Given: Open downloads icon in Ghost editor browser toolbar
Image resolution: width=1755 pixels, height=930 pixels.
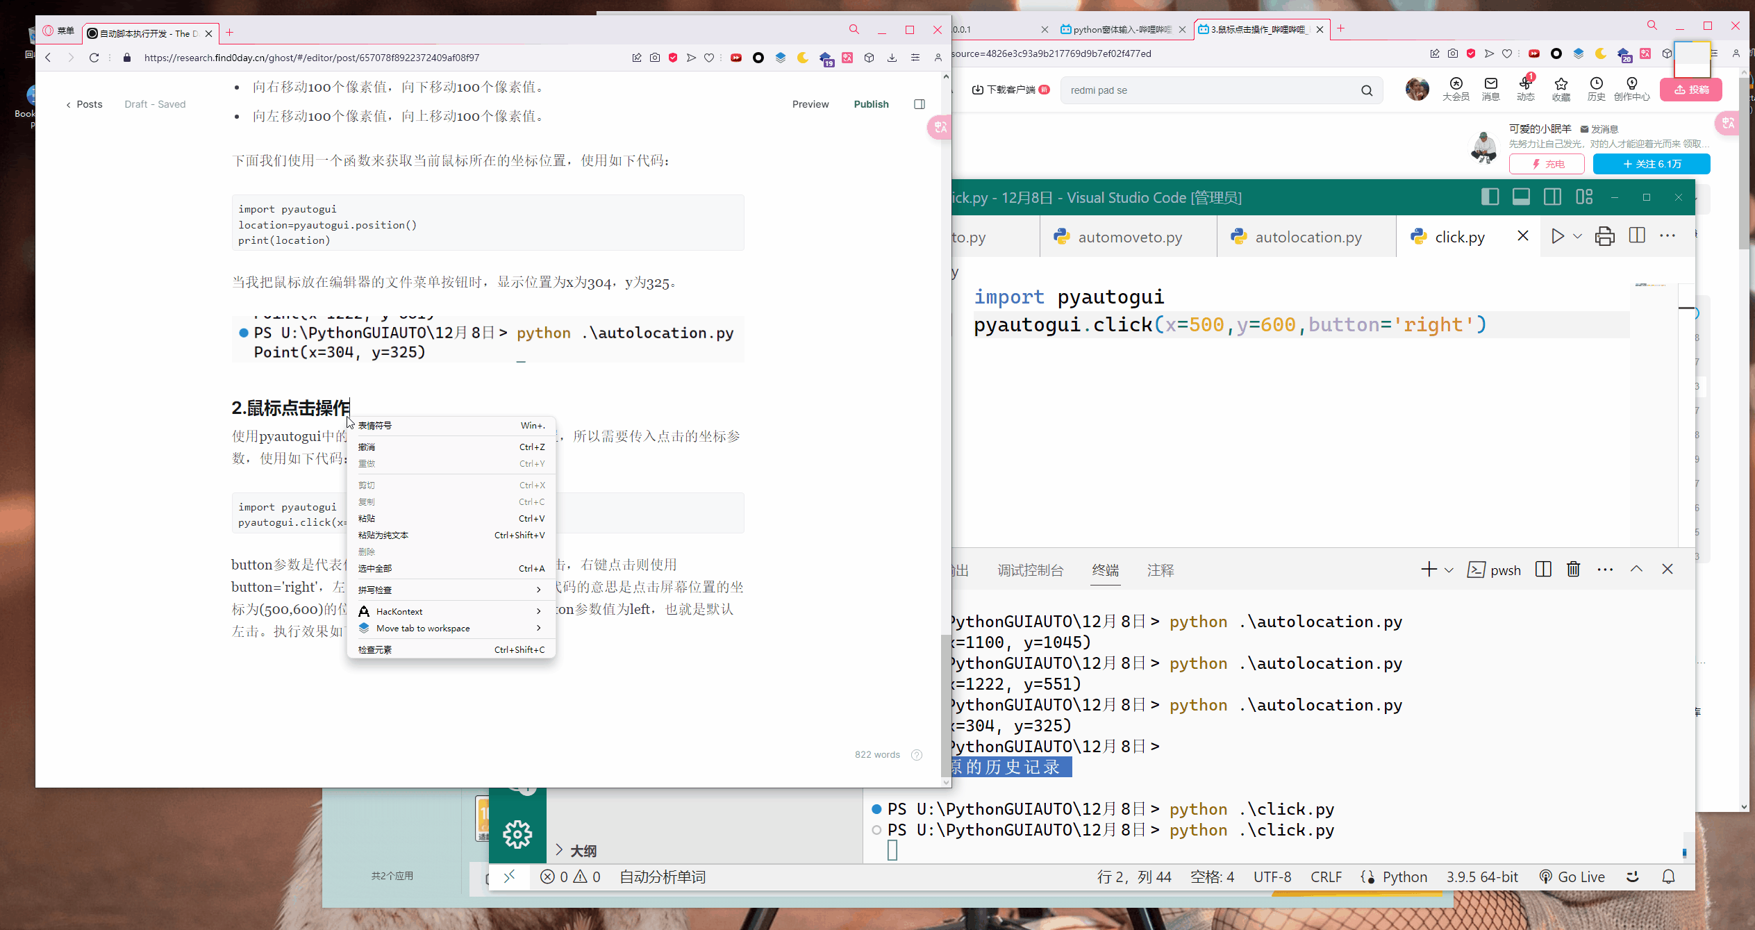Looking at the screenshot, I should click(x=892, y=58).
